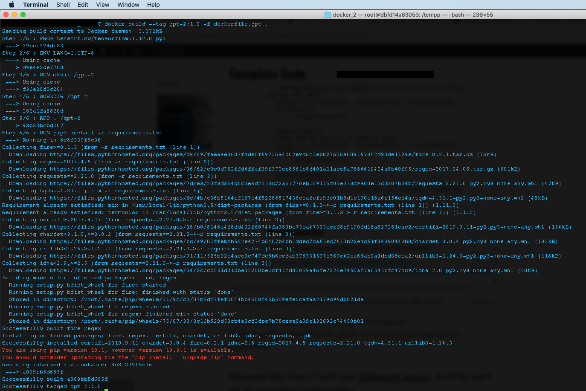Click 'Building wheels for collected packages' line
Screen dimensions: 586x391
(x=89, y=278)
